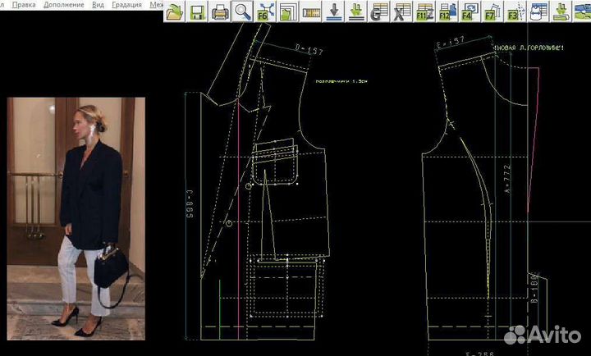Click the G toolbar icon

[x=379, y=11]
